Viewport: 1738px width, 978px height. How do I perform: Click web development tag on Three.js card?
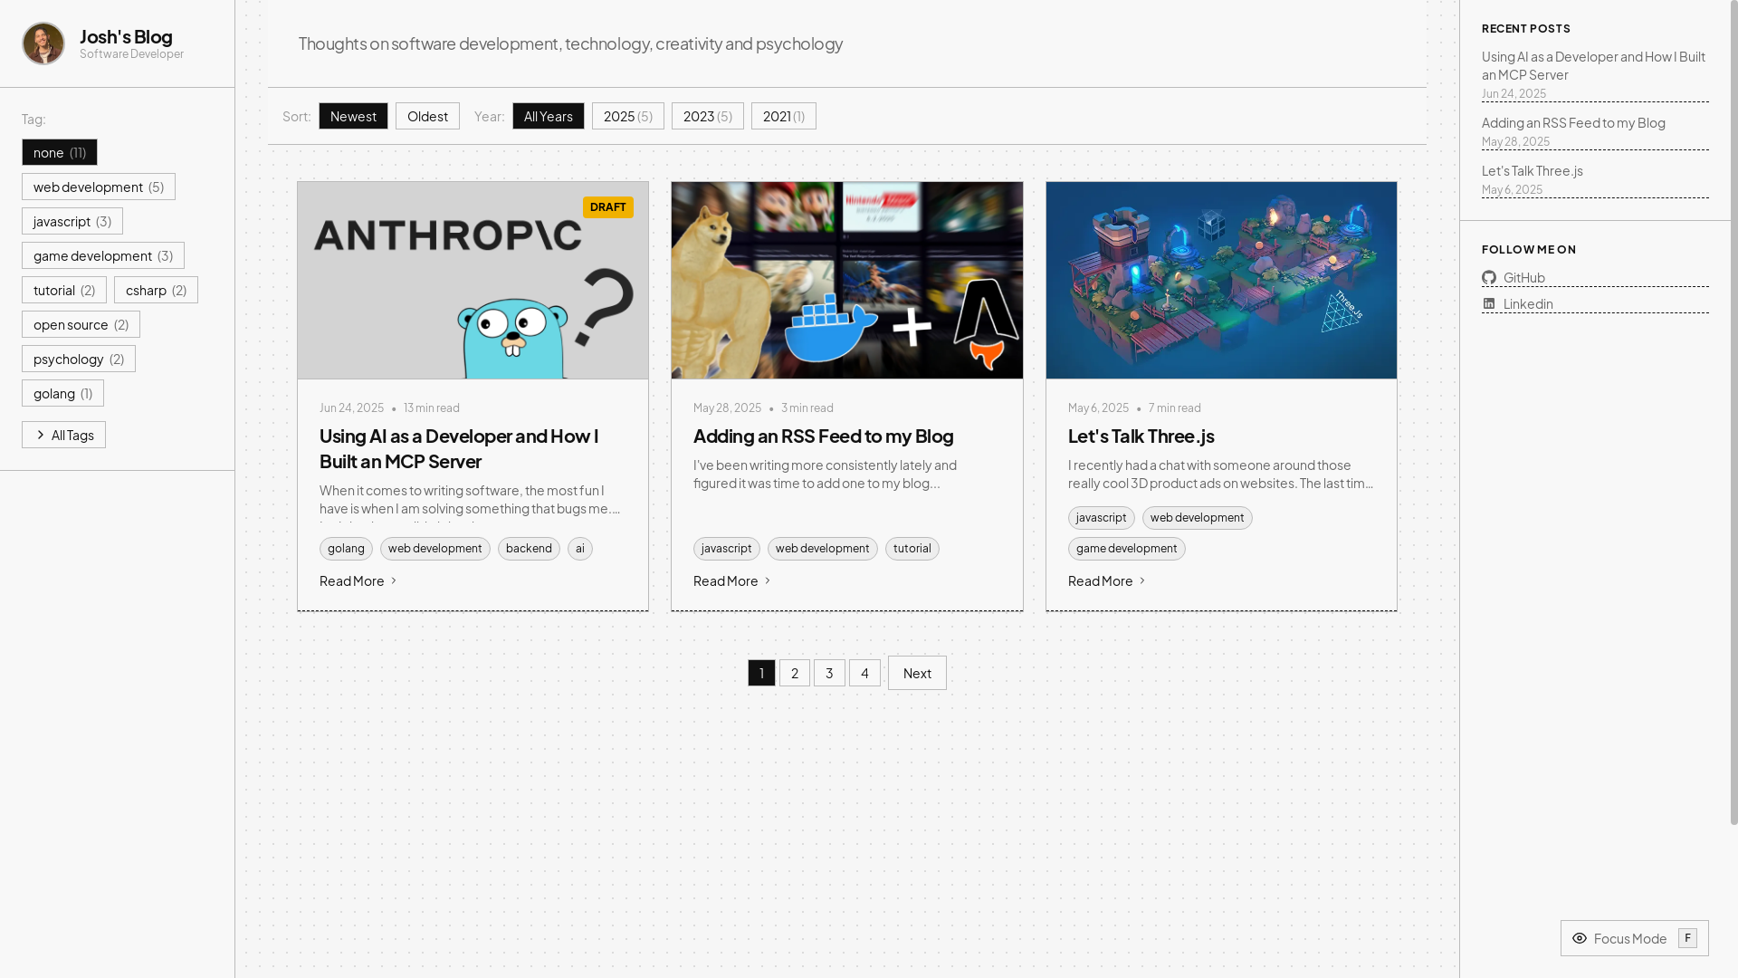(1198, 518)
